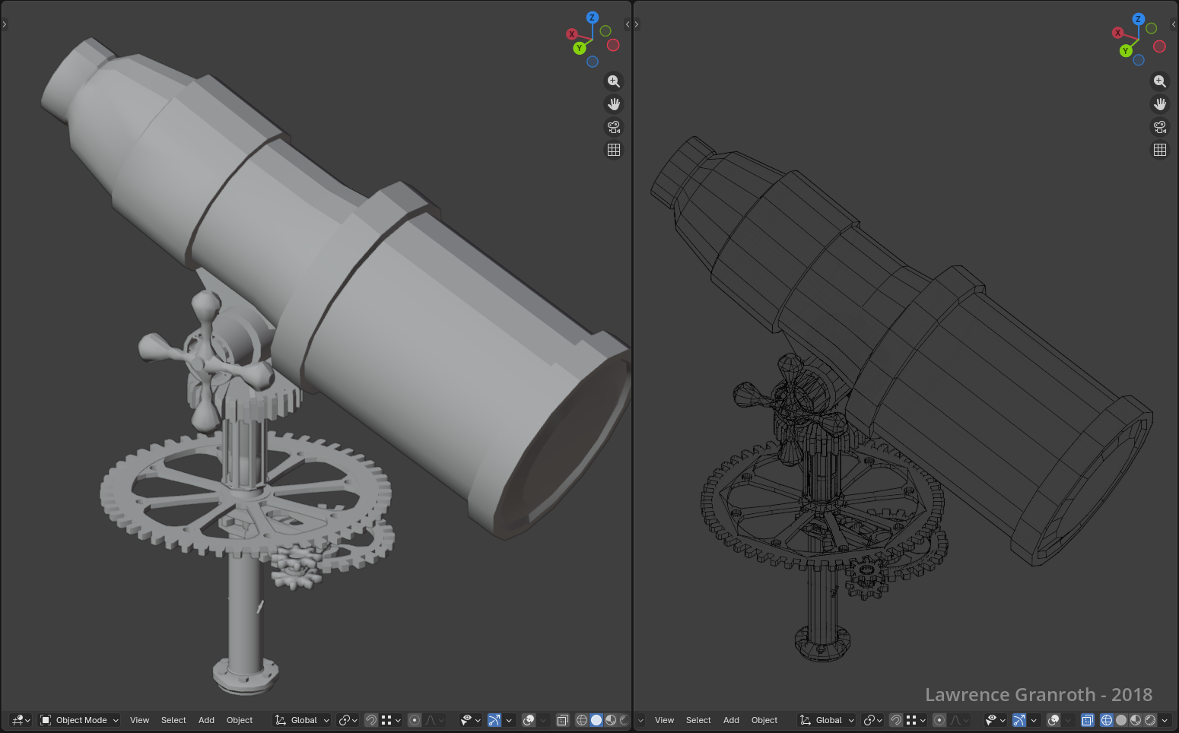1179x733 pixels.
Task: Open Object Mode dropdown
Action: 80,720
